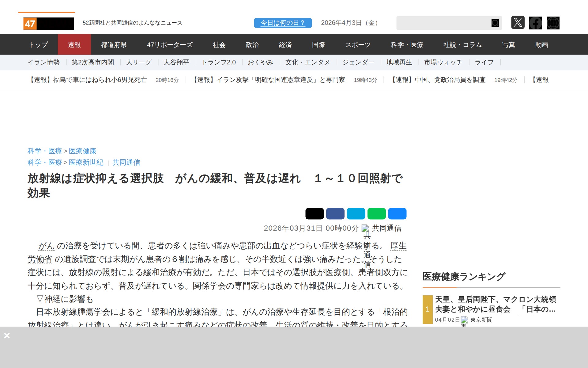Click the 47NEWS logo
Viewport: 588px width, 368px height.
[48, 24]
